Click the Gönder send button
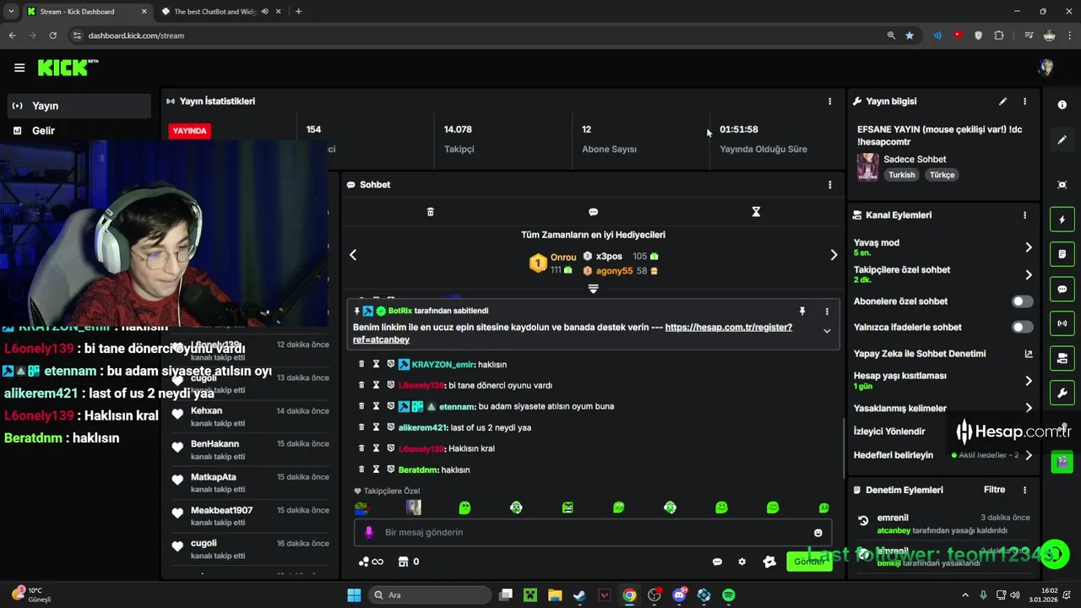 click(808, 562)
